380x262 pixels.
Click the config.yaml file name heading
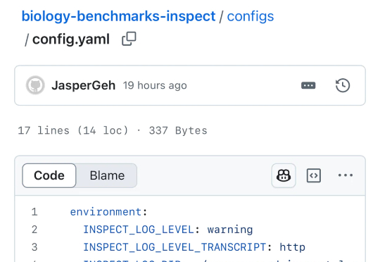[71, 39]
